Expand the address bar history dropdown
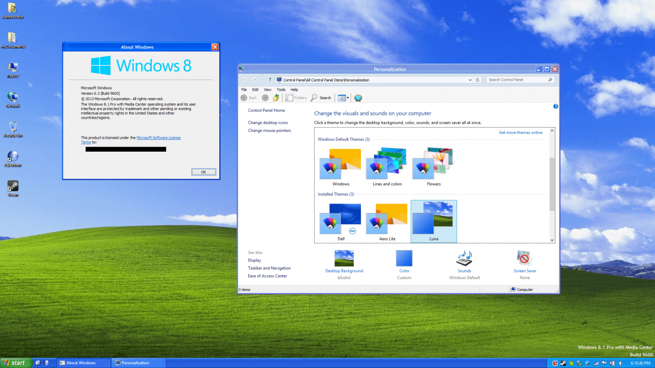655x368 pixels. (470, 79)
